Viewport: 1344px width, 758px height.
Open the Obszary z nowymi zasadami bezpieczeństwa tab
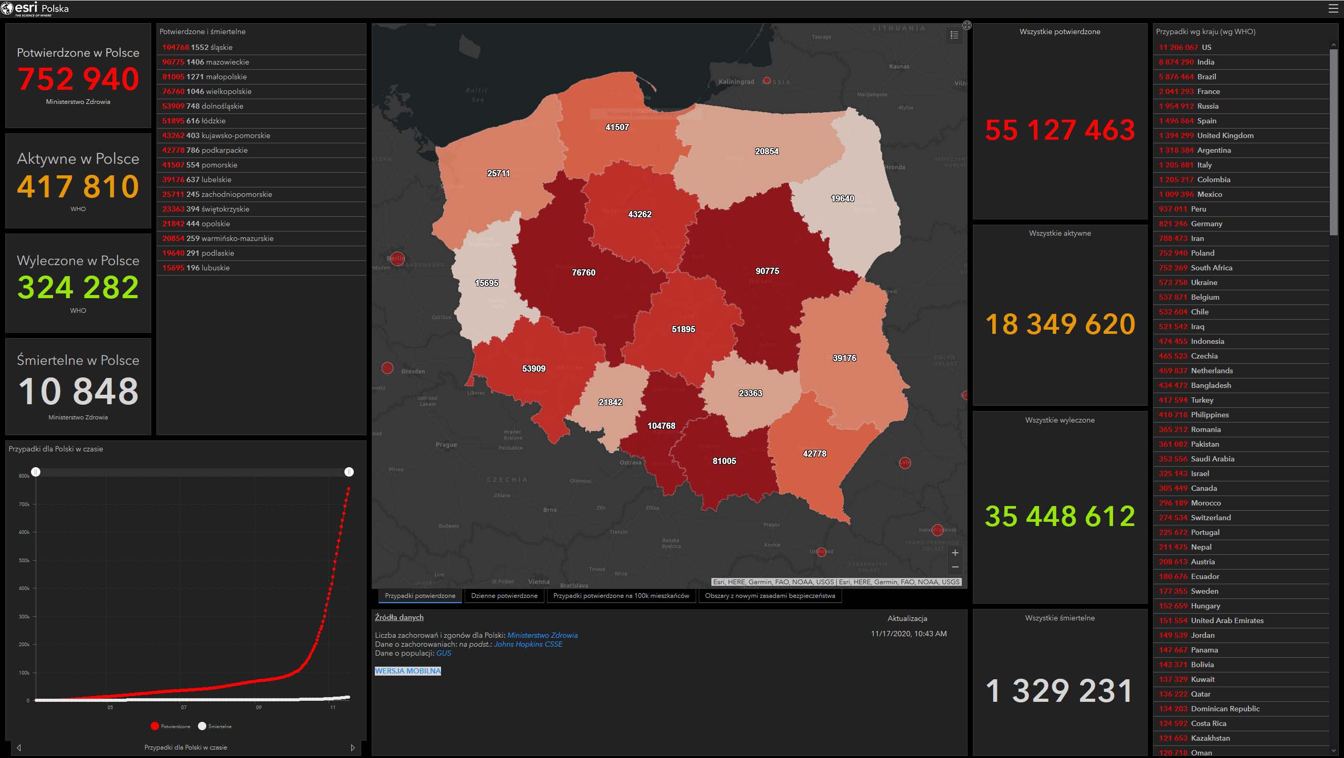coord(770,596)
